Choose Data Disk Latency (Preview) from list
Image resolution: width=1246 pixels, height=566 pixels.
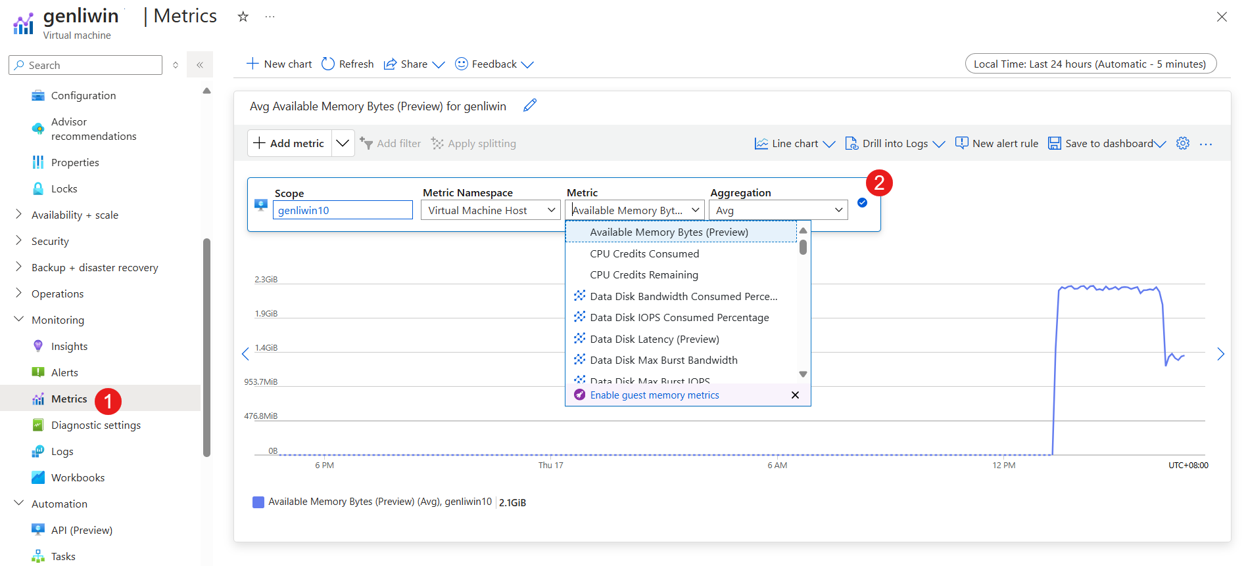(654, 339)
